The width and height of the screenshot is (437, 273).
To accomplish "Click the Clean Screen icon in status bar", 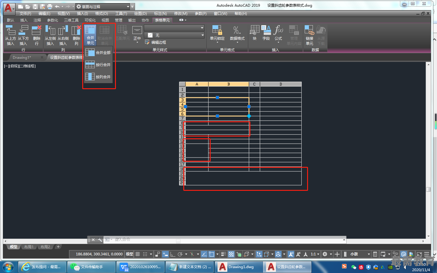I will (419, 254).
